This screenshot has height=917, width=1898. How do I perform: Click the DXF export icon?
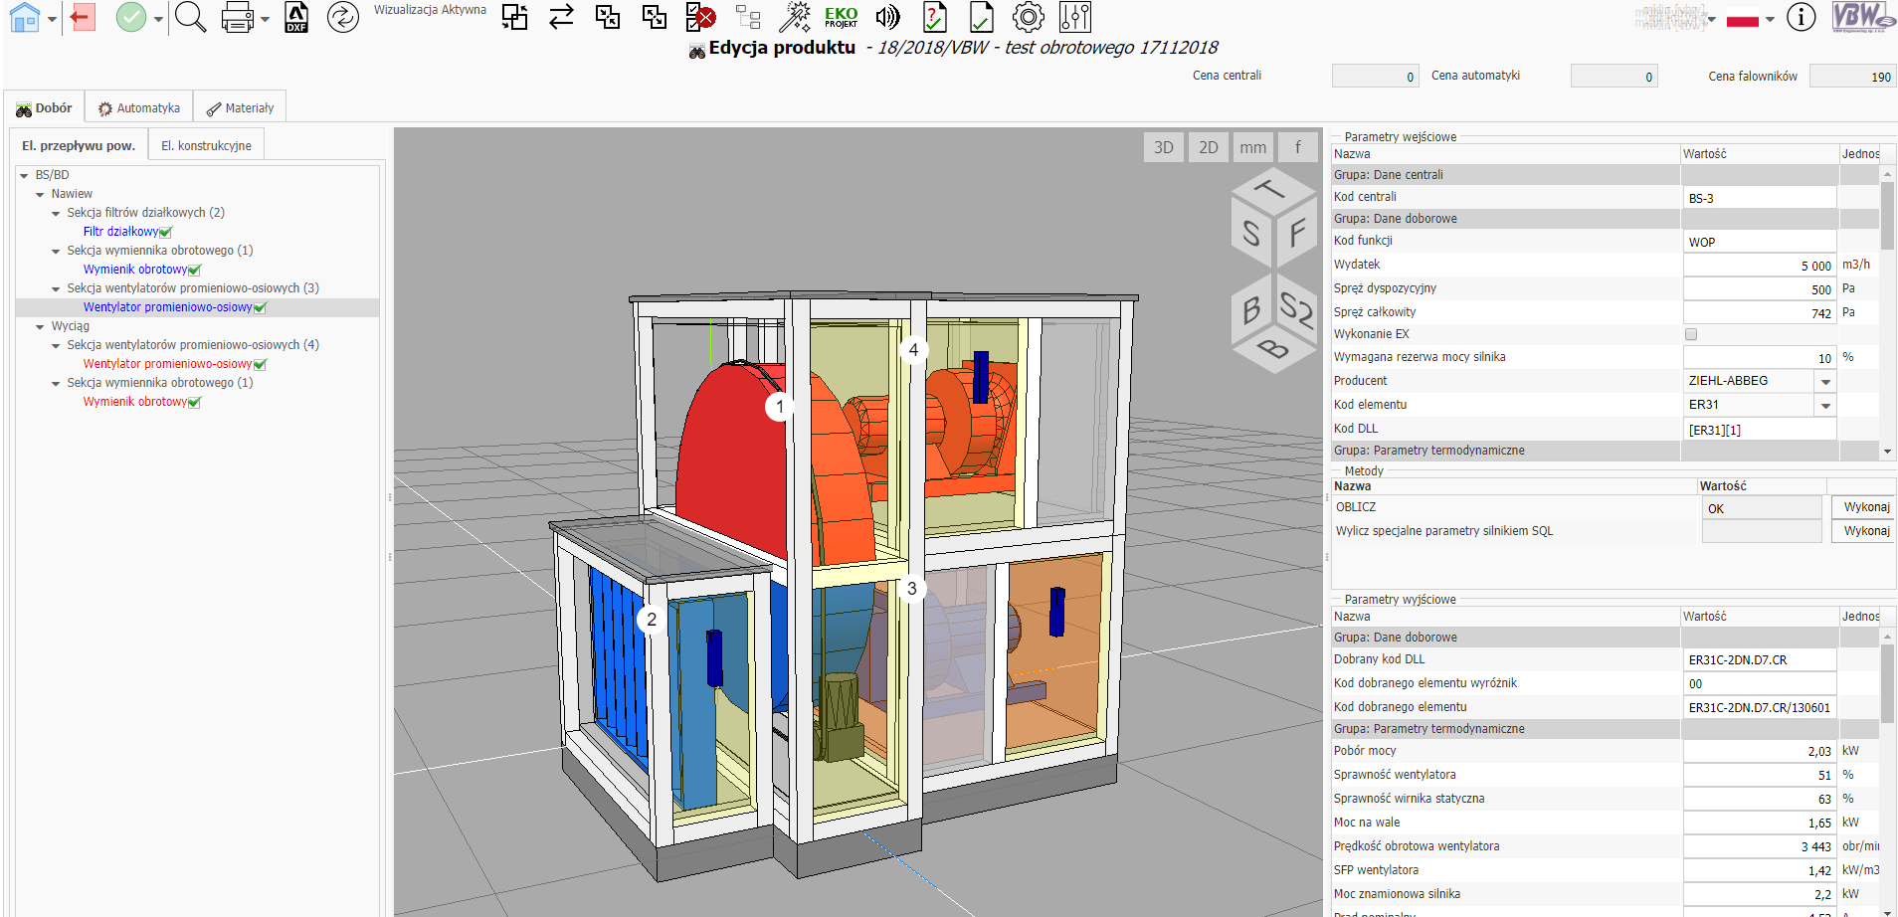click(x=296, y=17)
